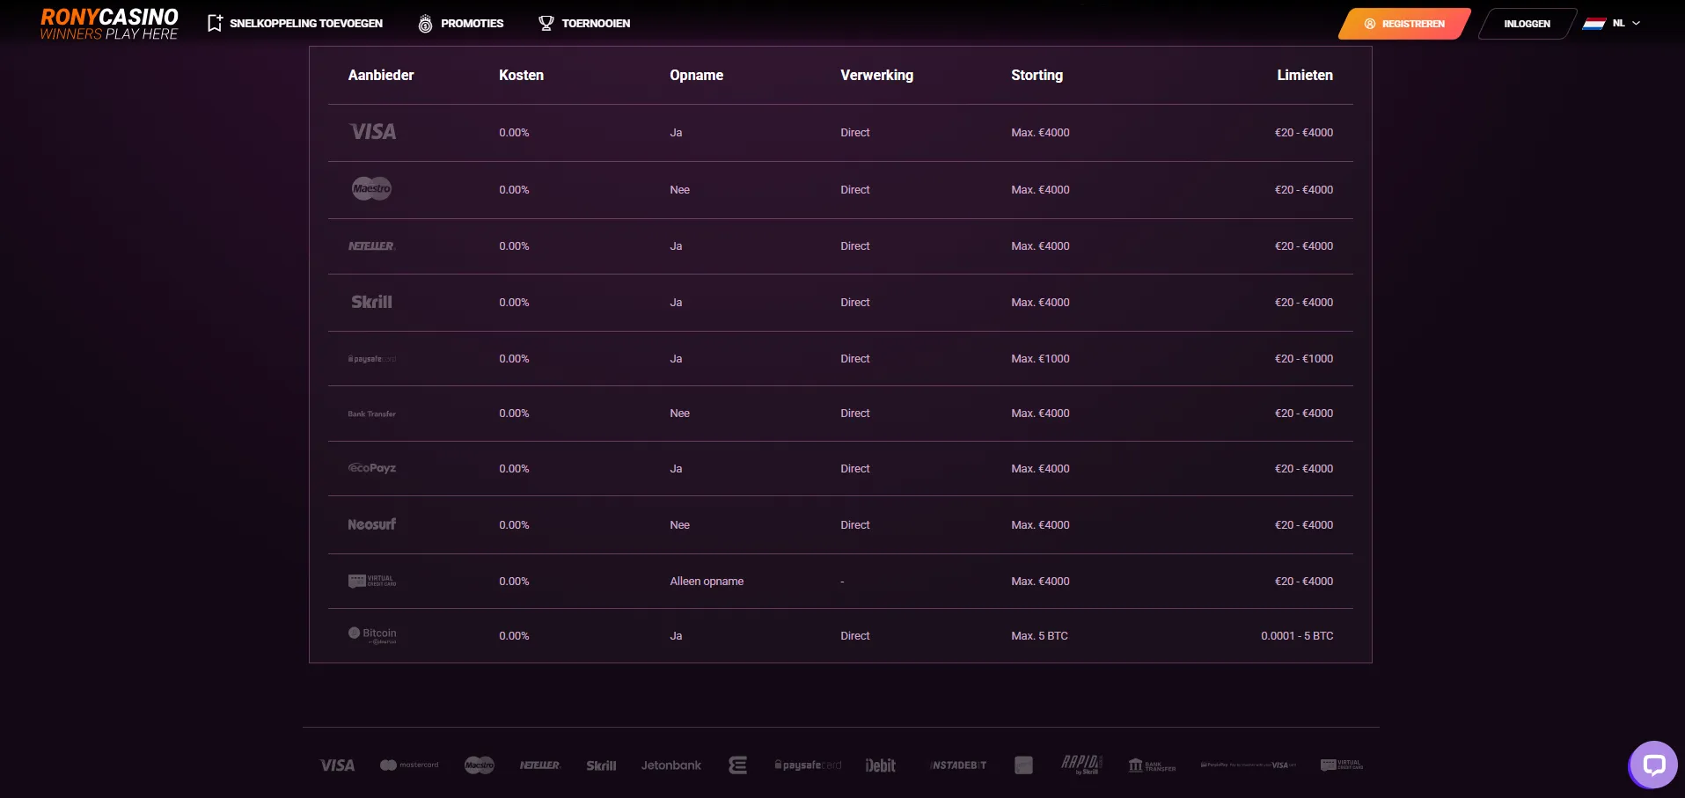Click the Bank Transfer logo in the footer

point(1152,765)
